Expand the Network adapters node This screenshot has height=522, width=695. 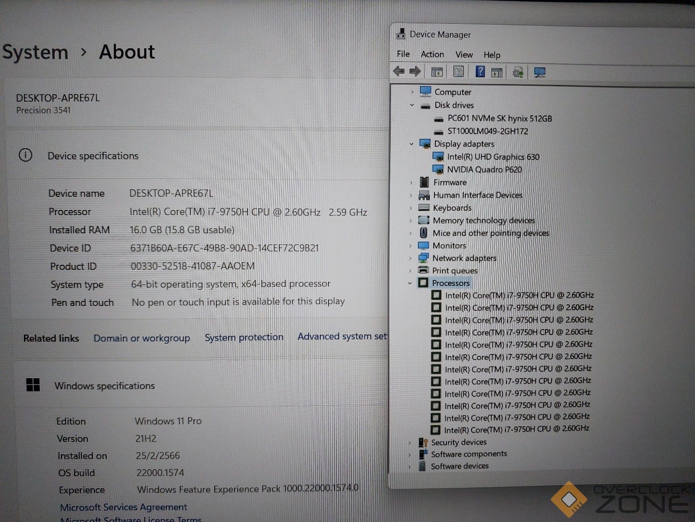[410, 258]
